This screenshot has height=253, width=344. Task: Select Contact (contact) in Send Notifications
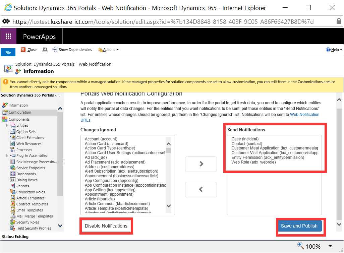point(246,144)
